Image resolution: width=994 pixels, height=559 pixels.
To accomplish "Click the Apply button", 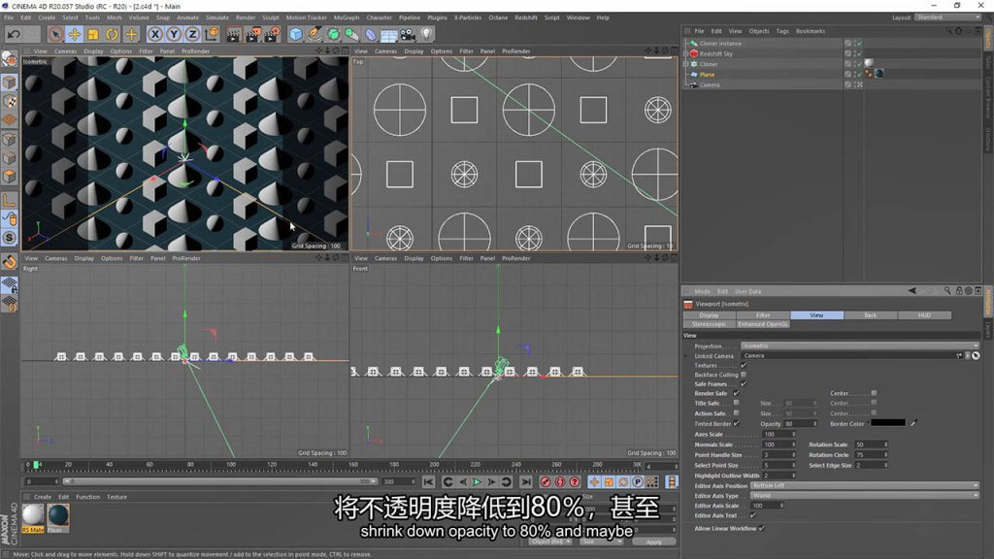I will pyautogui.click(x=653, y=542).
